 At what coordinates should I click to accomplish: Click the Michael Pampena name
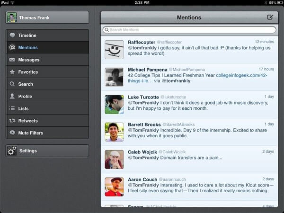coord(147,70)
